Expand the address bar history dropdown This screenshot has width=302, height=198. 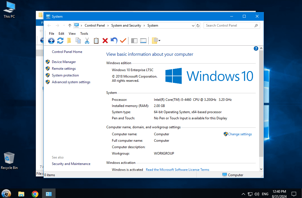[x=193, y=25]
